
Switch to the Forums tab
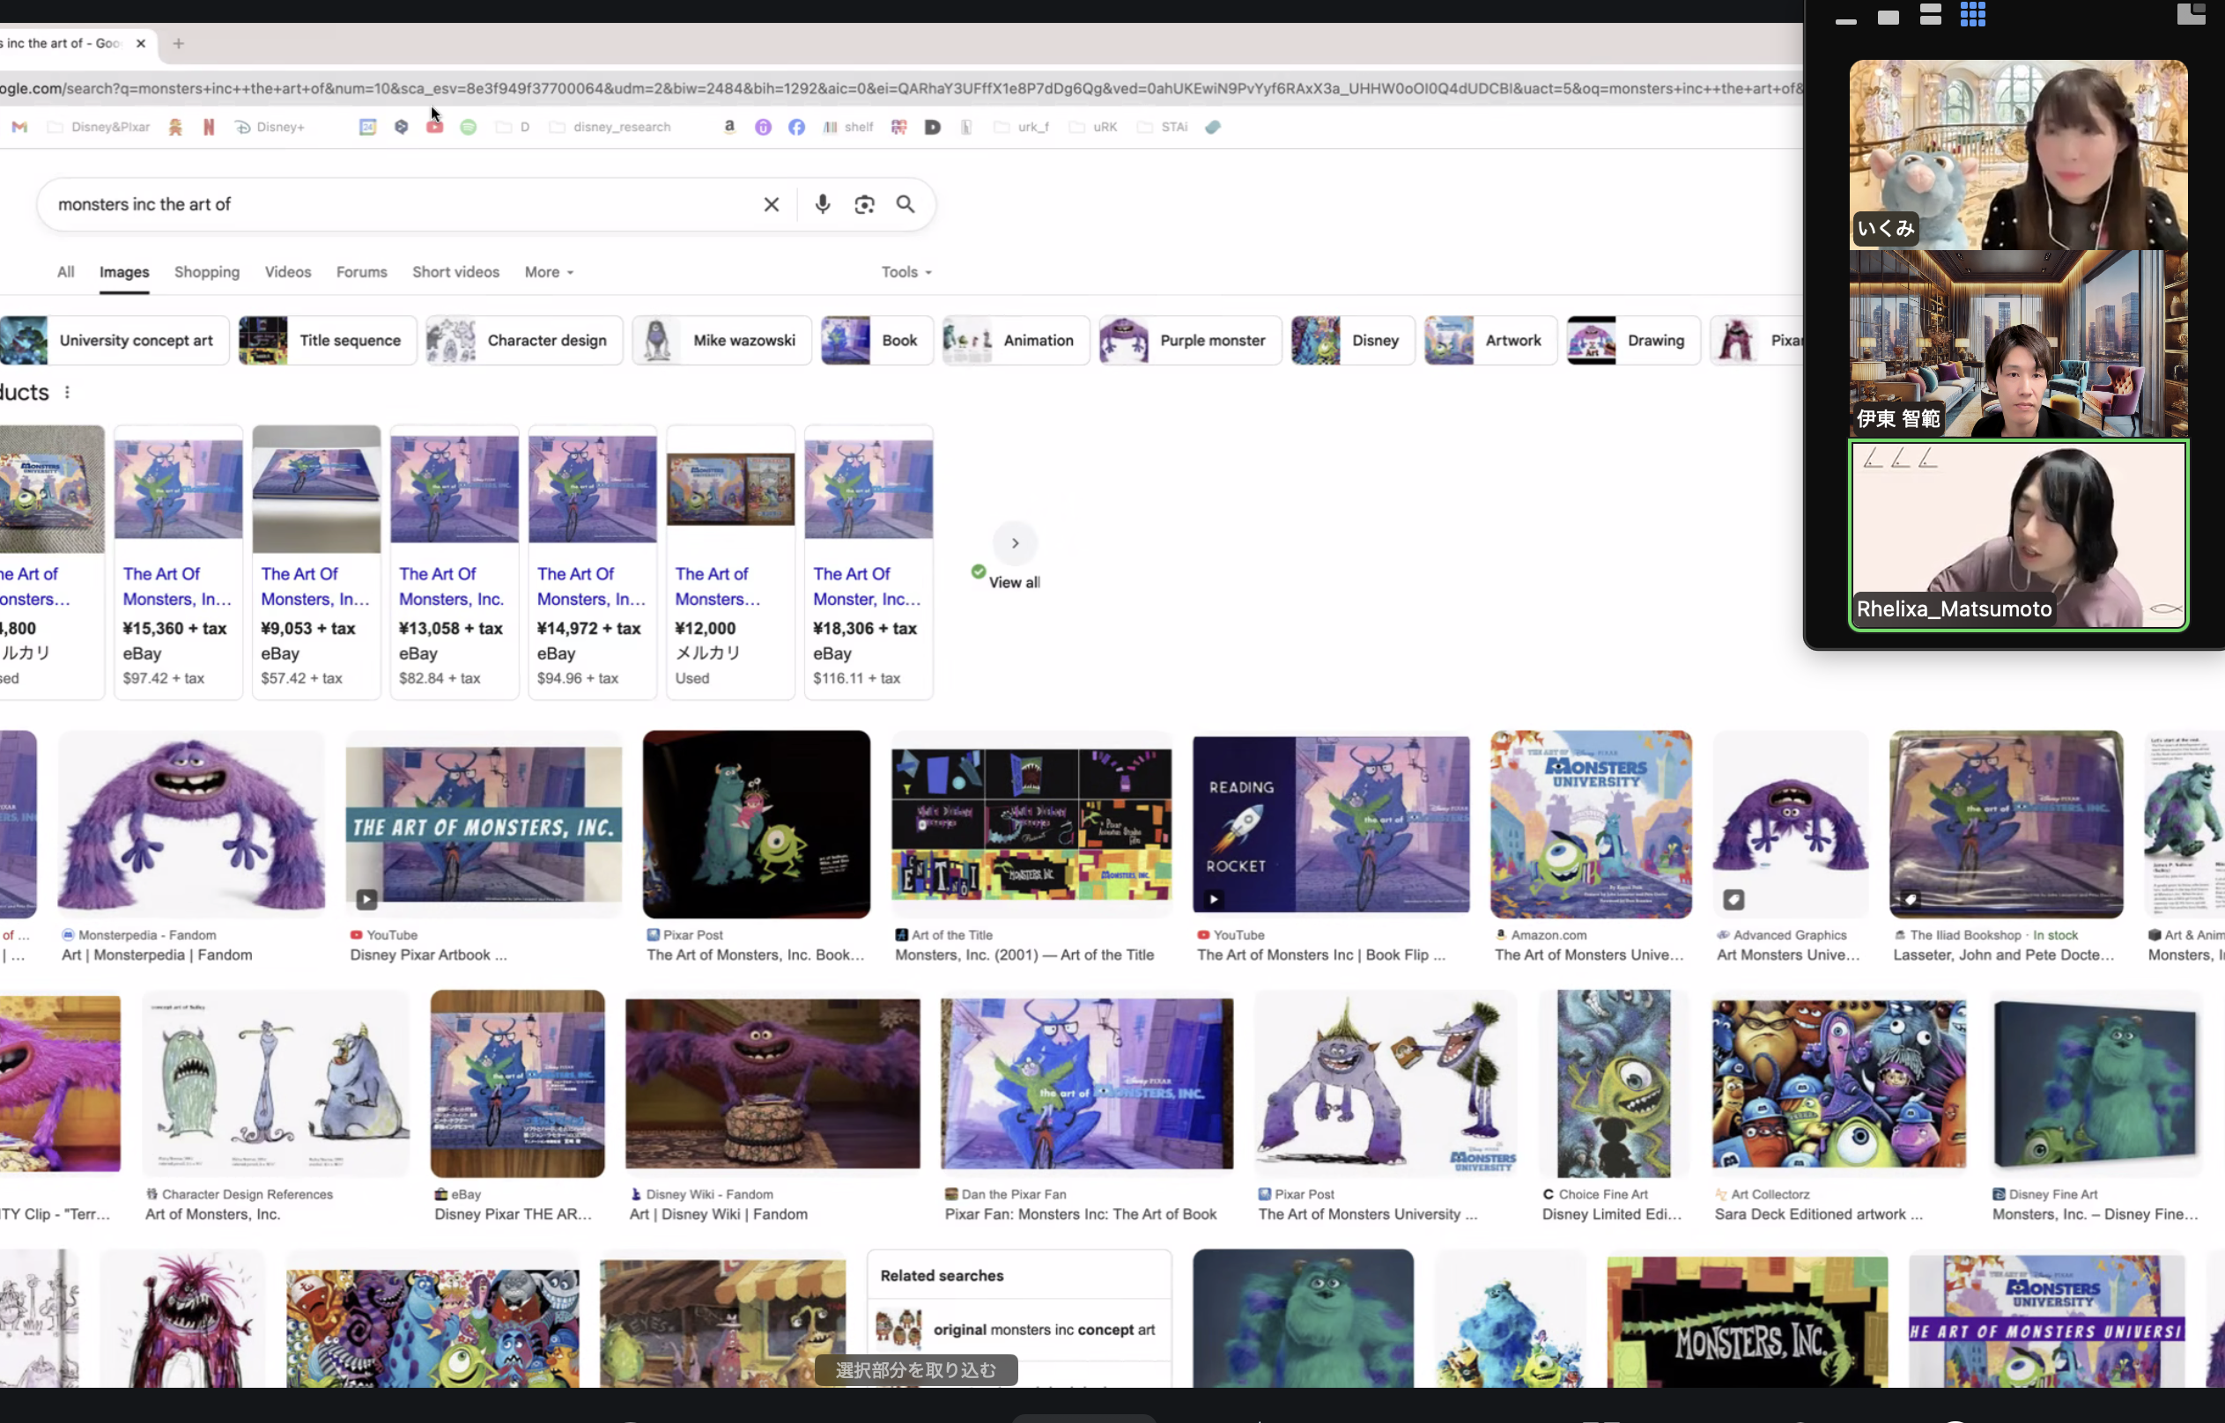click(361, 272)
